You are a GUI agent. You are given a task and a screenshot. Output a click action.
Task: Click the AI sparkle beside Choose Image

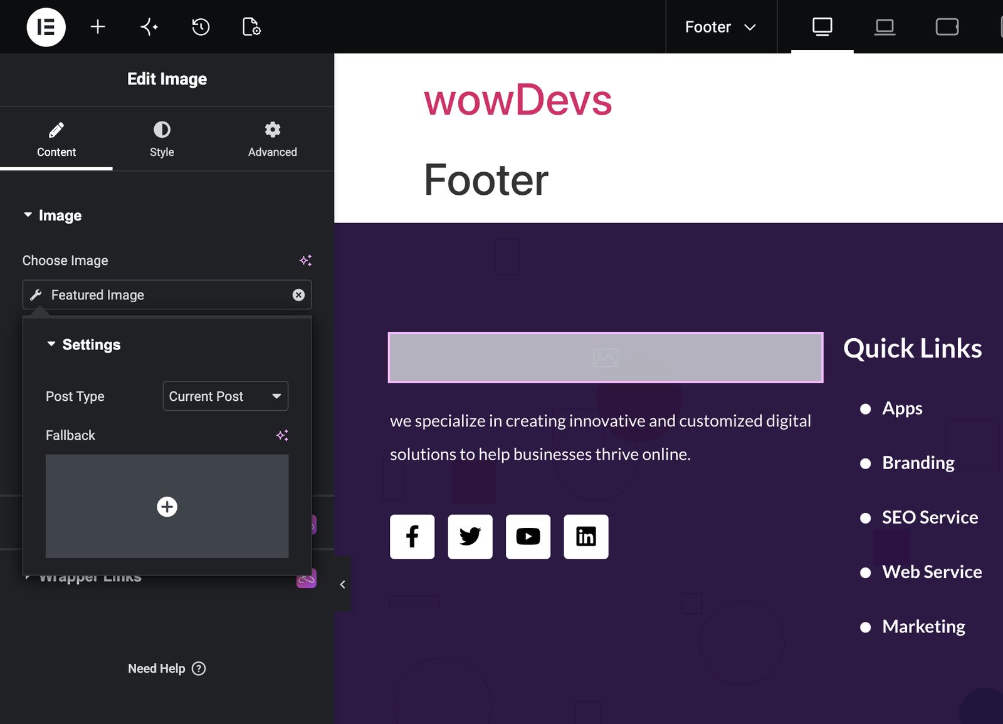click(x=305, y=261)
